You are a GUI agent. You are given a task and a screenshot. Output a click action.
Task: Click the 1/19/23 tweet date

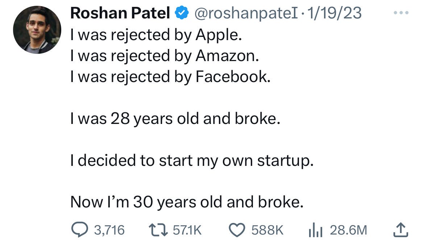(x=334, y=13)
